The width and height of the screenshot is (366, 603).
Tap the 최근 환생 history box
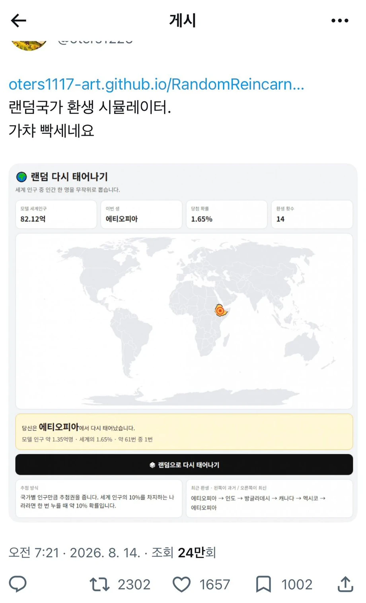(269, 498)
